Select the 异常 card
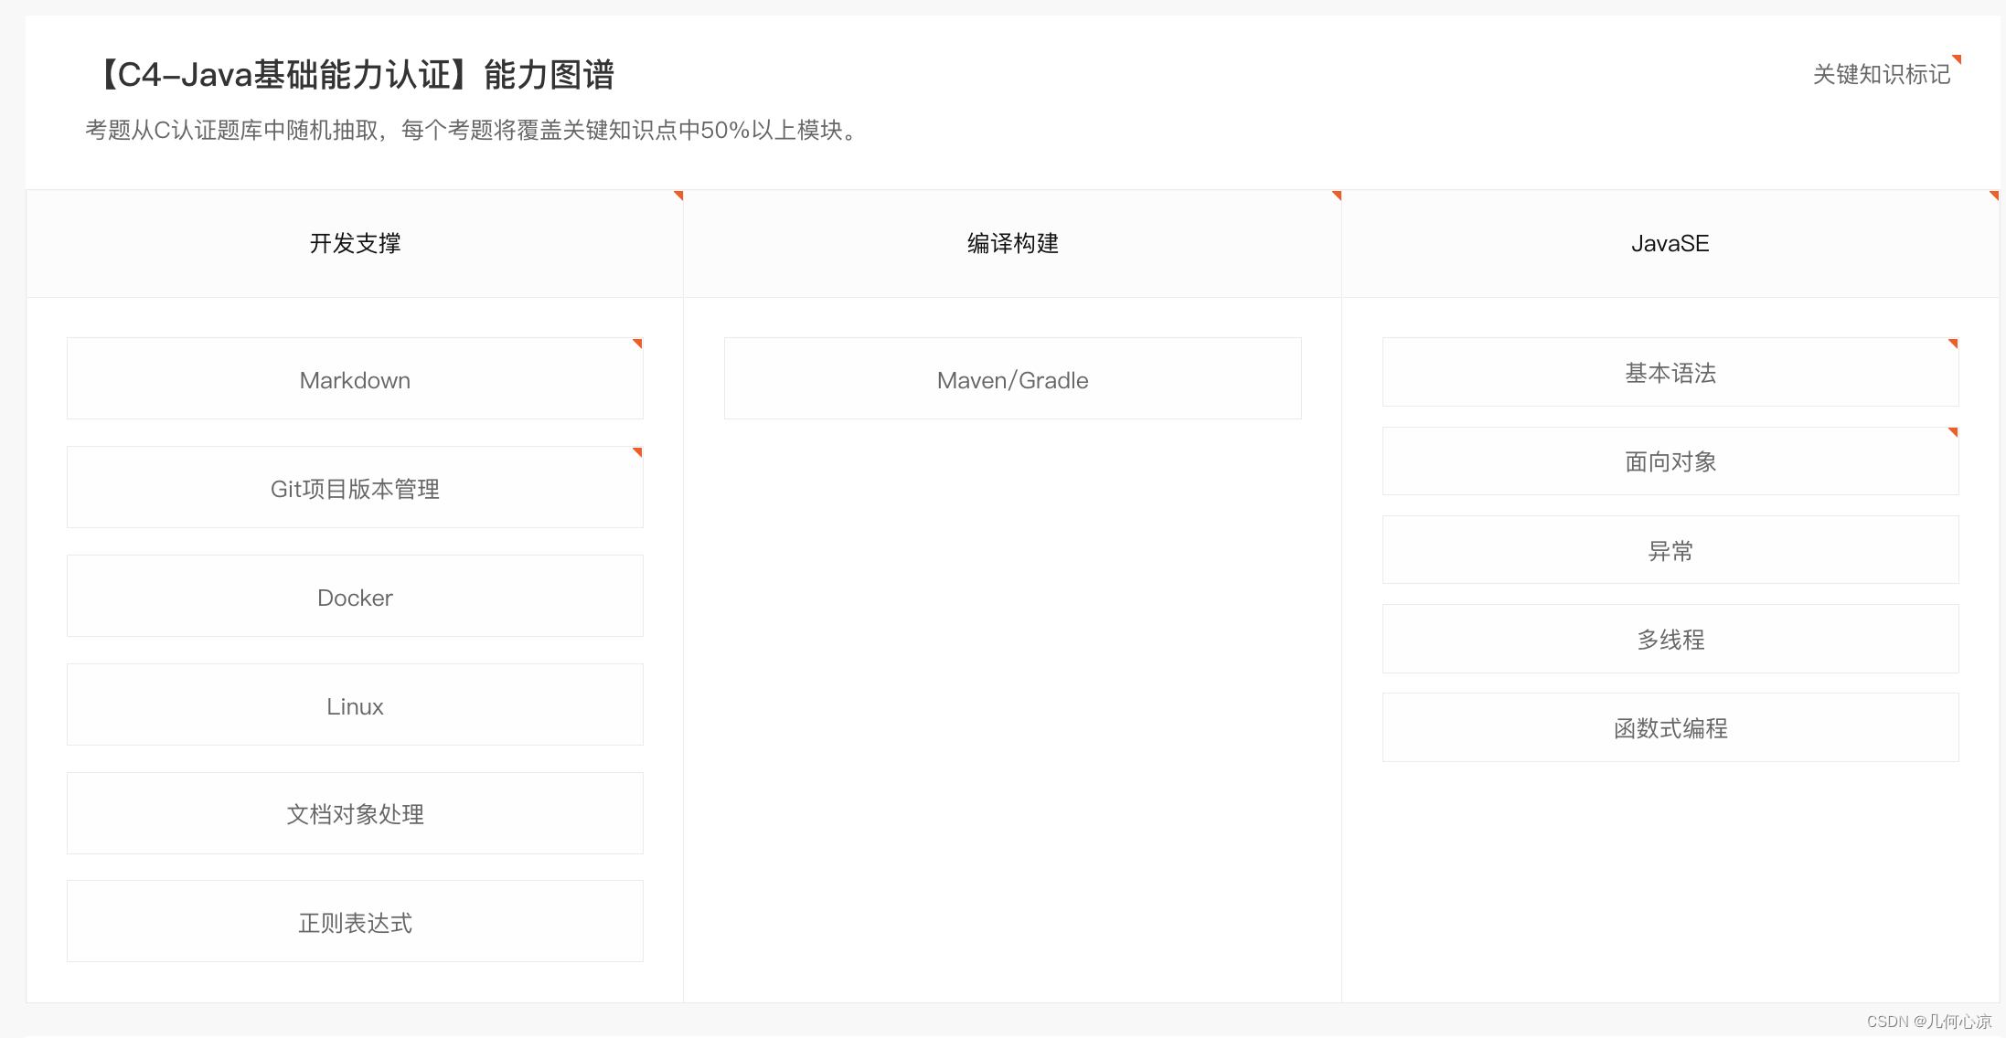This screenshot has width=2006, height=1038. pos(1670,550)
